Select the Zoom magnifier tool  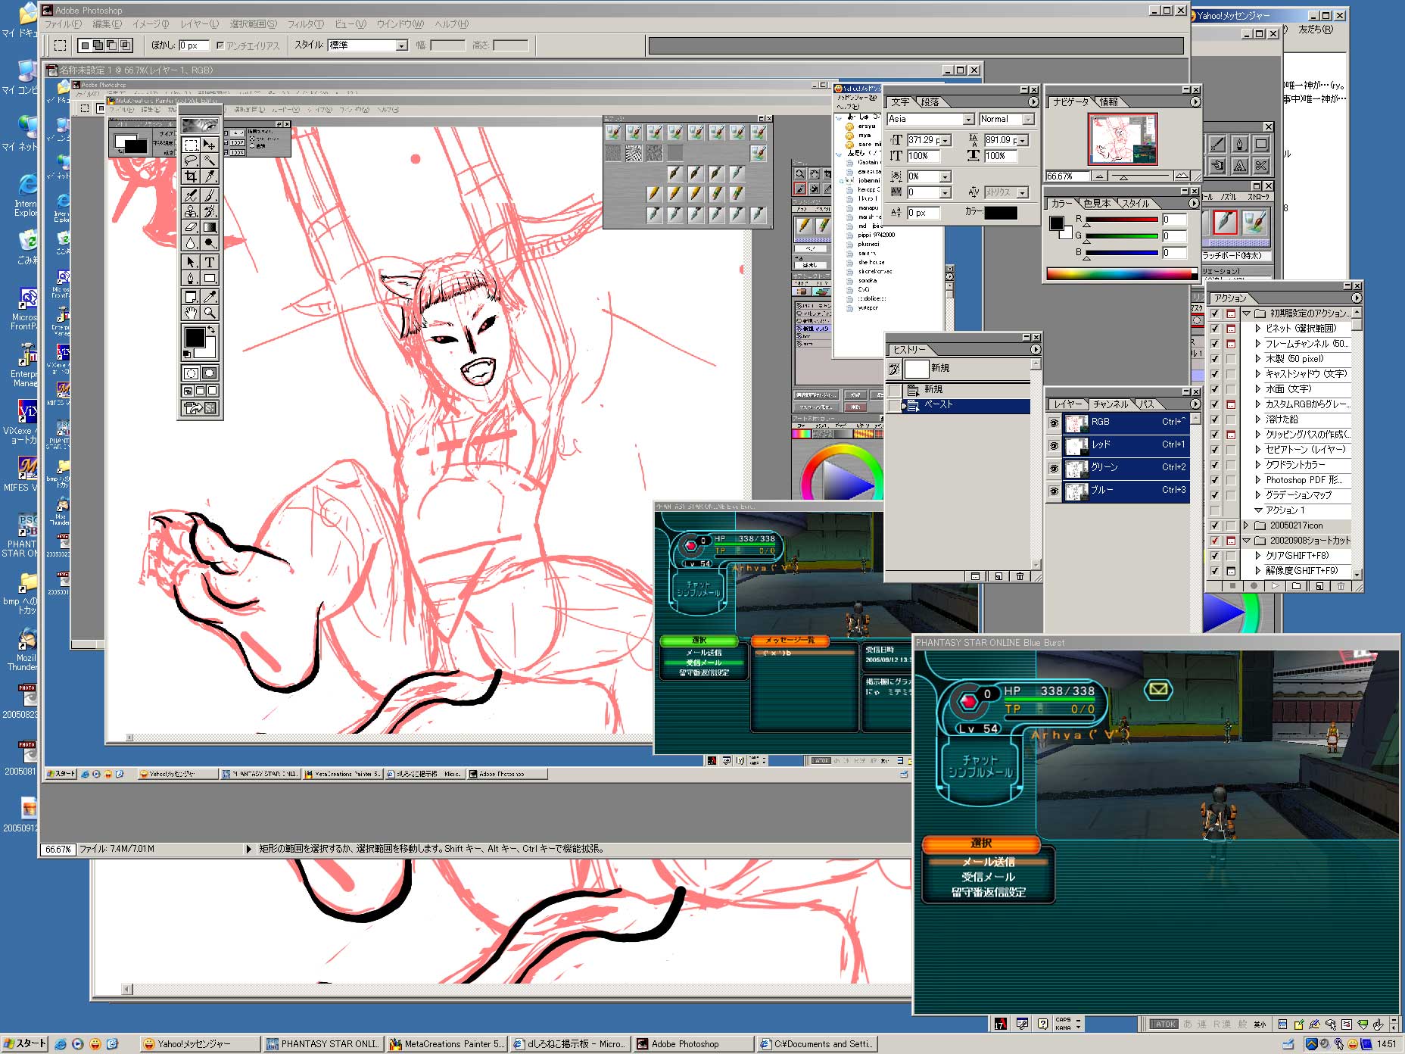pos(210,313)
